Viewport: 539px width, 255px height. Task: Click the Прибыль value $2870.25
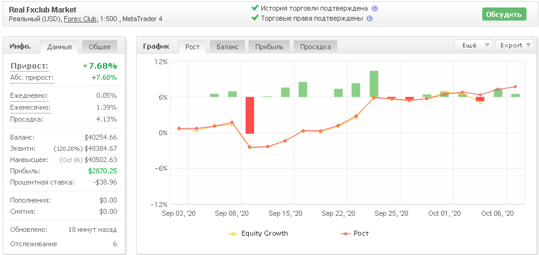102,171
